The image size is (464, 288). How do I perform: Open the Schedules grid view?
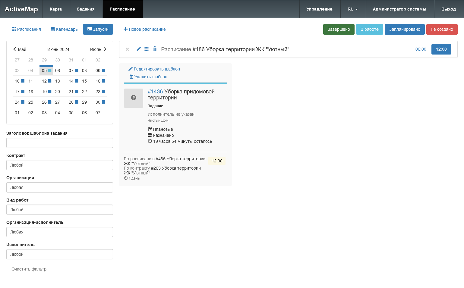click(26, 29)
